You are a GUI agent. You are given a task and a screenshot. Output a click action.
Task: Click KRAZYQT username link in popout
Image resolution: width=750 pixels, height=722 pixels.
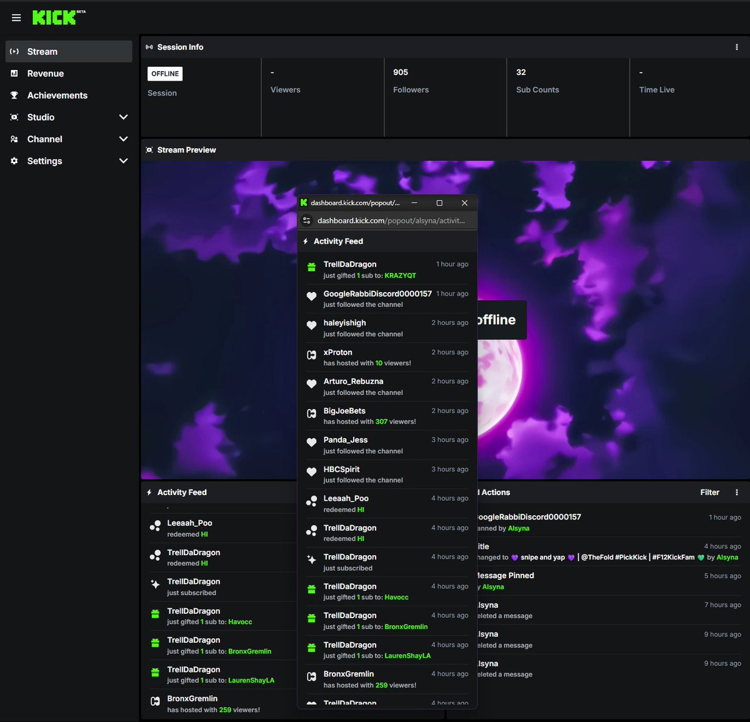pyautogui.click(x=400, y=276)
